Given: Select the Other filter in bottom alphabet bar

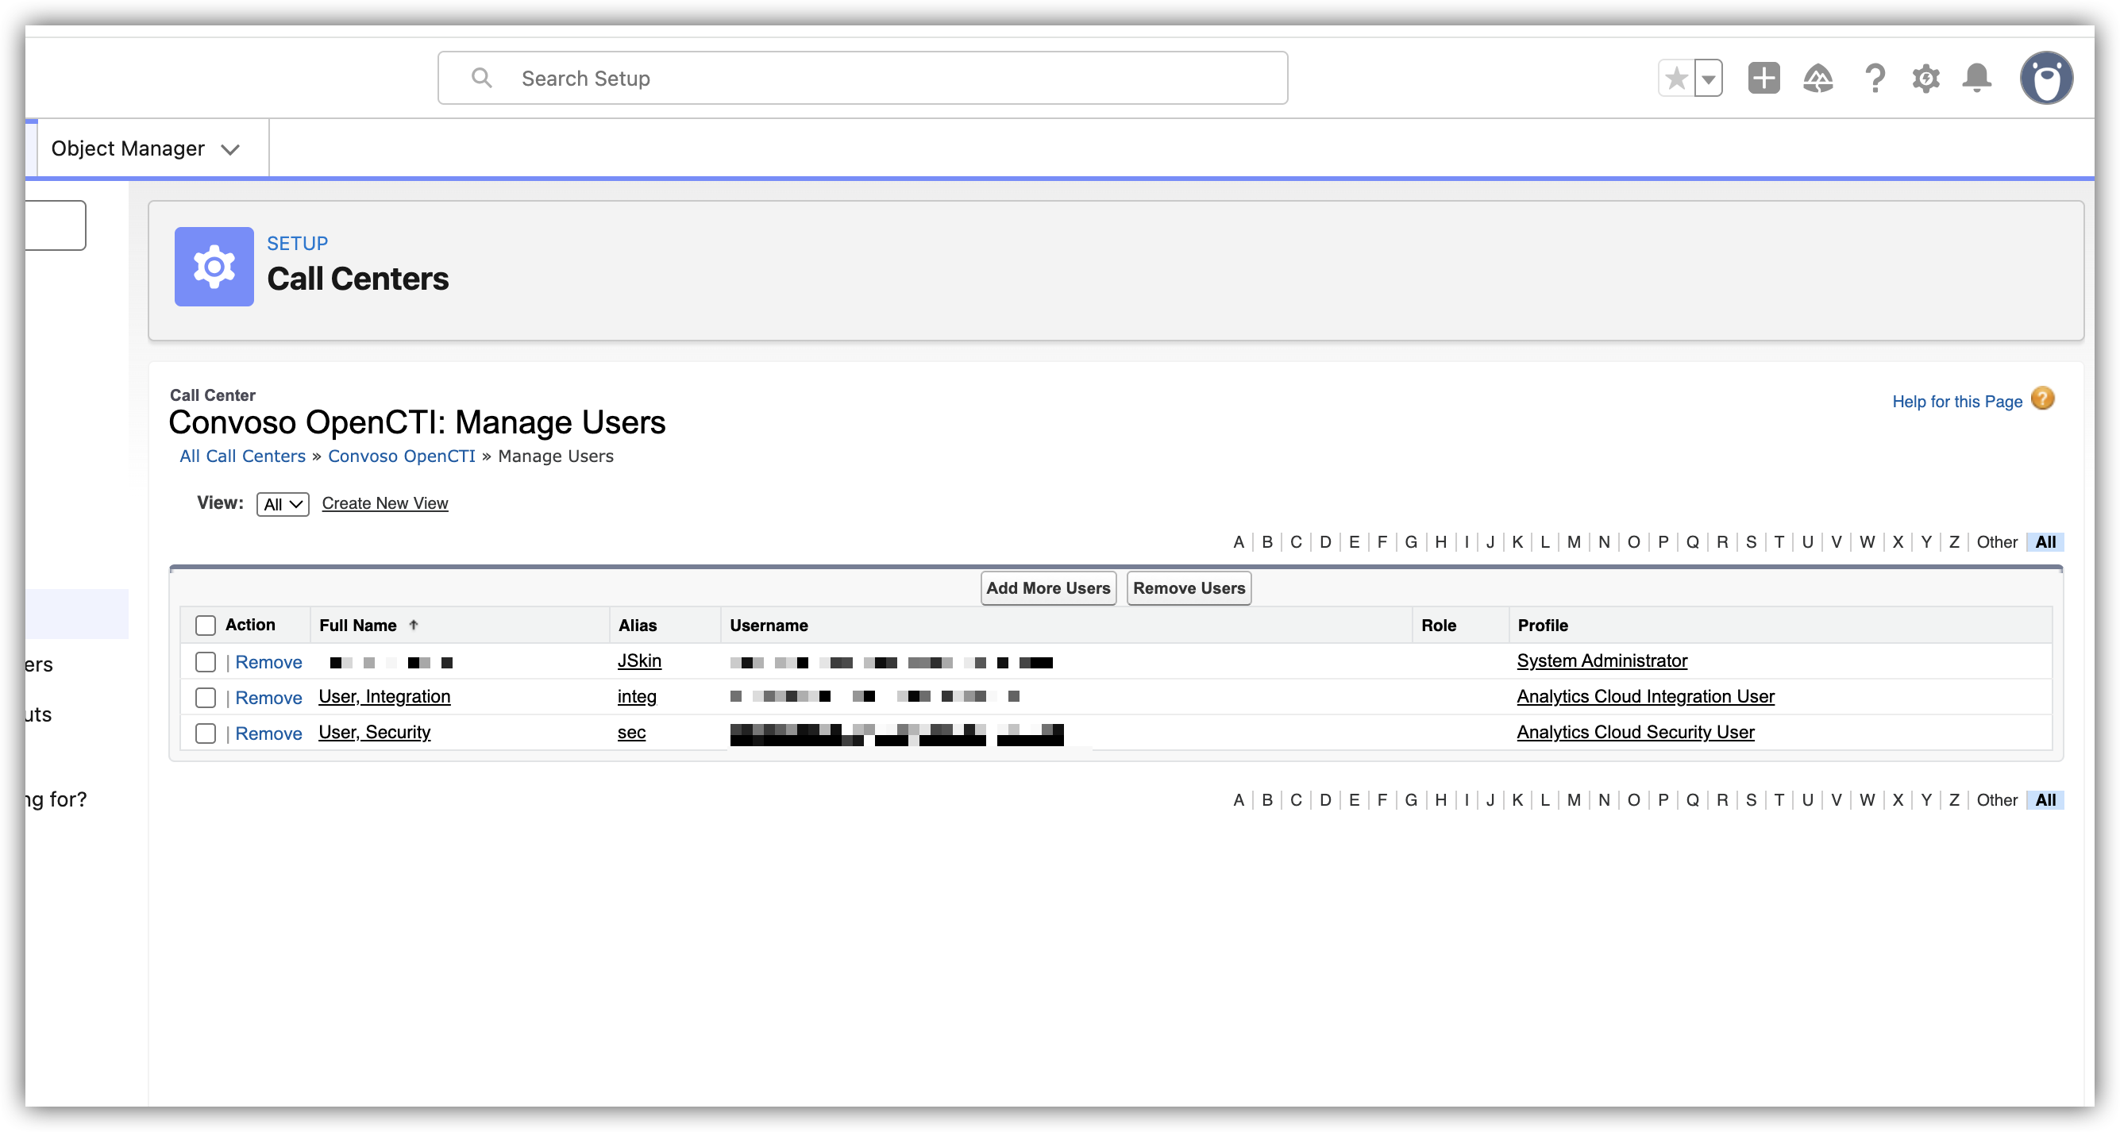Looking at the screenshot, I should click(x=1997, y=799).
